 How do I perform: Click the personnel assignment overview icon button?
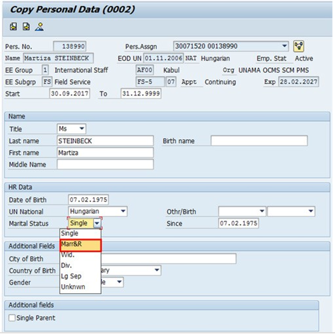299,46
